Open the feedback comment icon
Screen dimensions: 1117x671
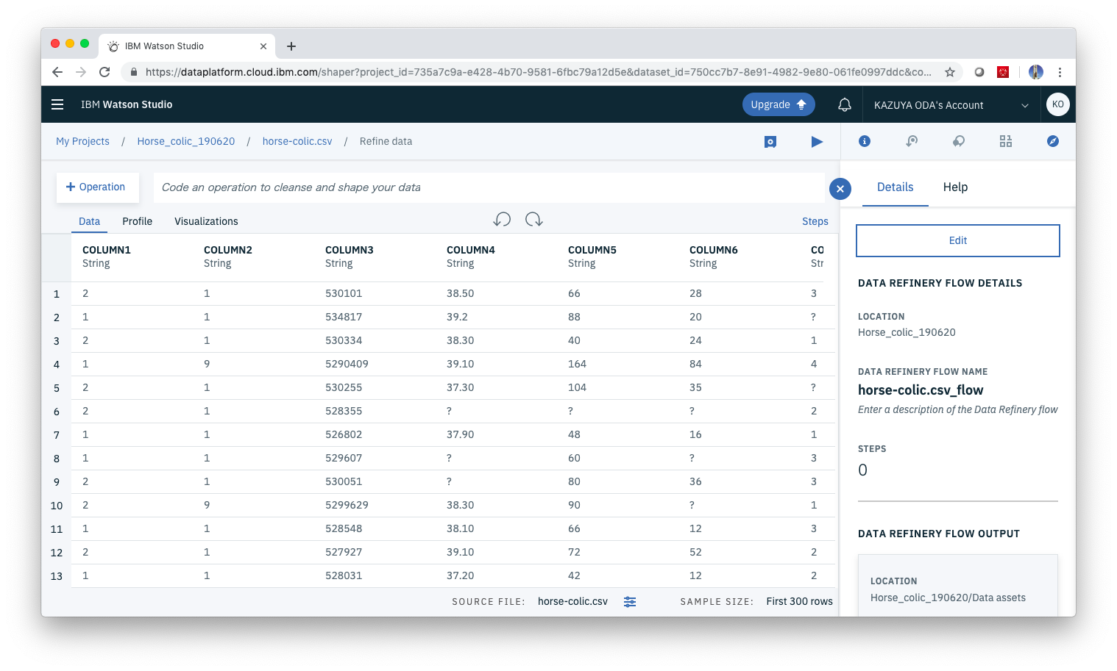tap(959, 141)
